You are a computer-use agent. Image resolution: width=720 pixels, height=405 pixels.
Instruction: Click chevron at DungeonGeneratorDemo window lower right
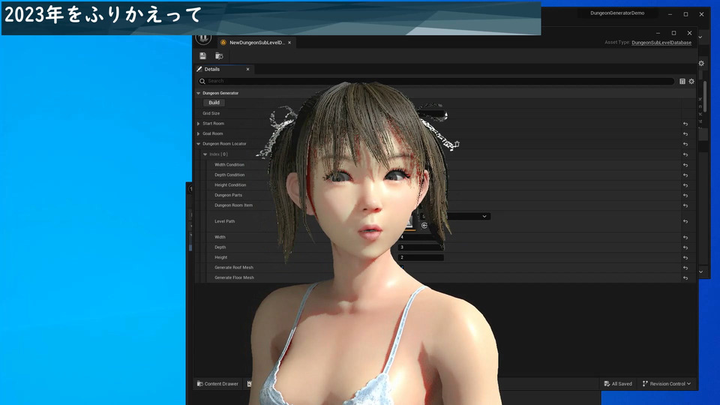click(x=700, y=271)
